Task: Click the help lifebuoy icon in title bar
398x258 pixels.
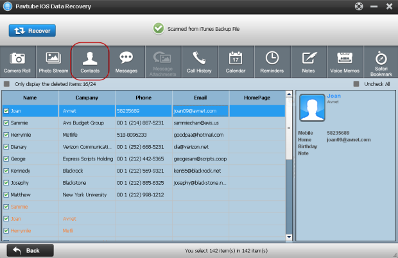Action: [359, 6]
